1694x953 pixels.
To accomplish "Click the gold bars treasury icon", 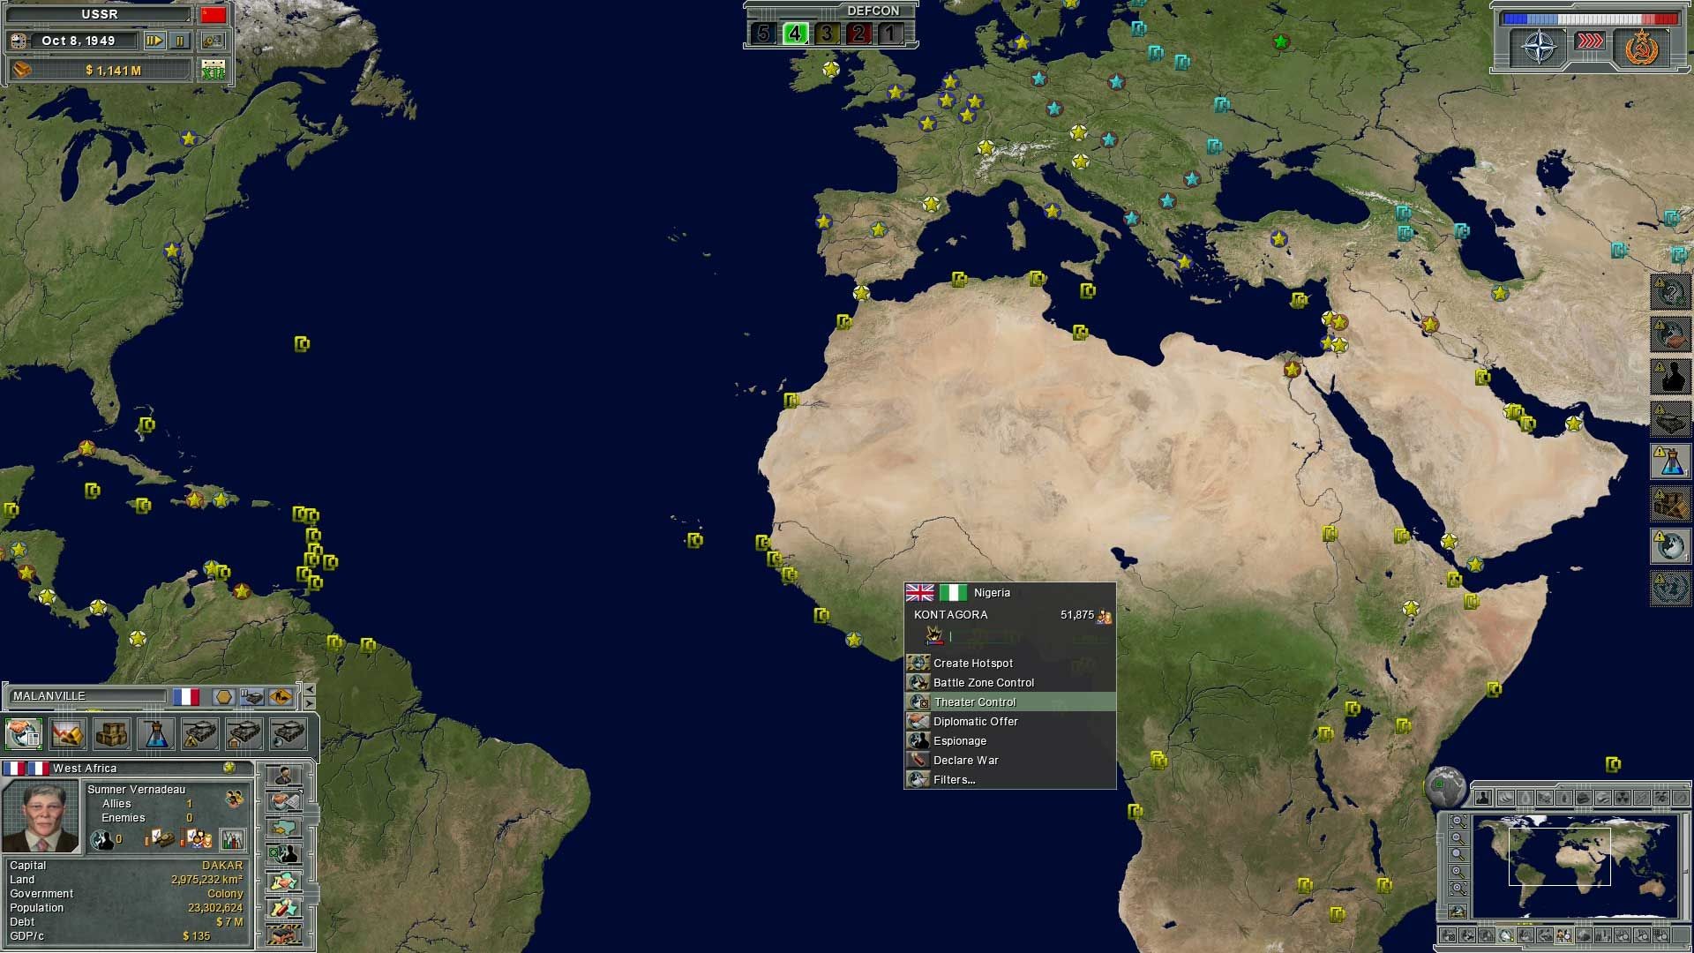I will pos(21,70).
